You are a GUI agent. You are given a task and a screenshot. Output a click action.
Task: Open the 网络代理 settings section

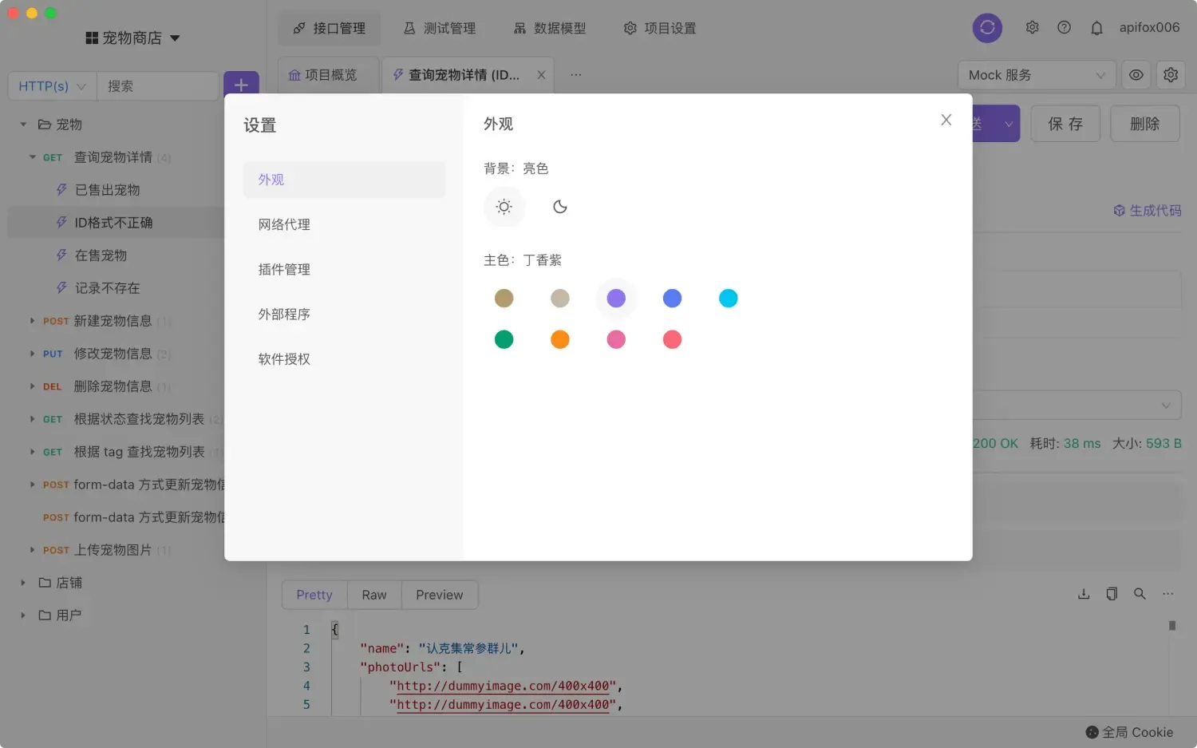283,224
